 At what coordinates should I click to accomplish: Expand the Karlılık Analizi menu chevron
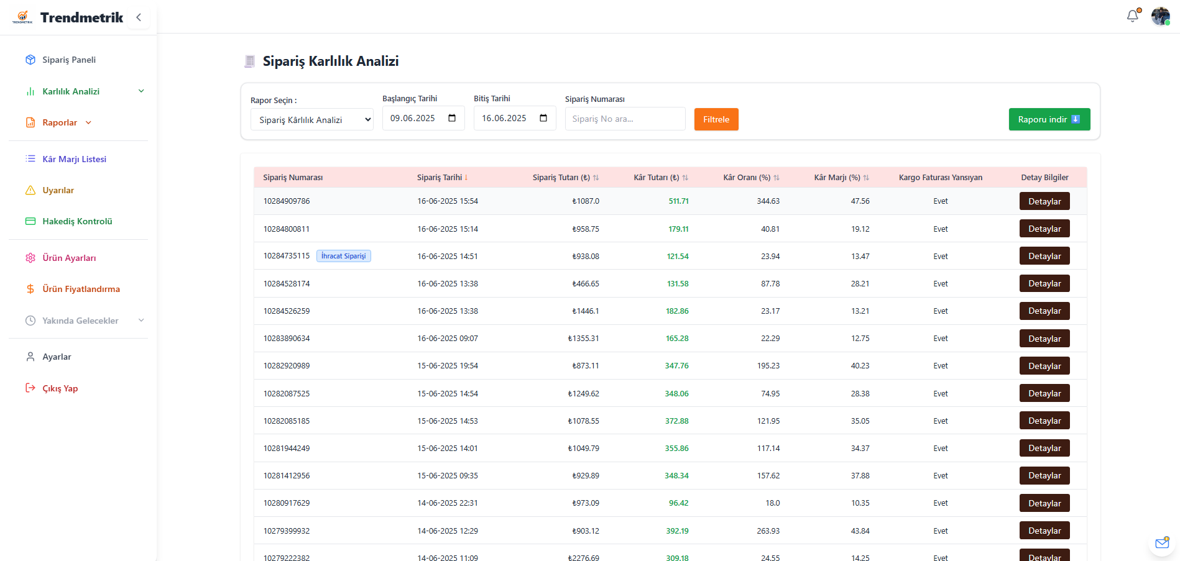pos(141,91)
